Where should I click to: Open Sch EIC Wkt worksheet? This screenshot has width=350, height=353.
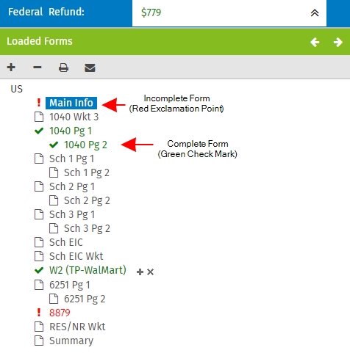coord(76,256)
